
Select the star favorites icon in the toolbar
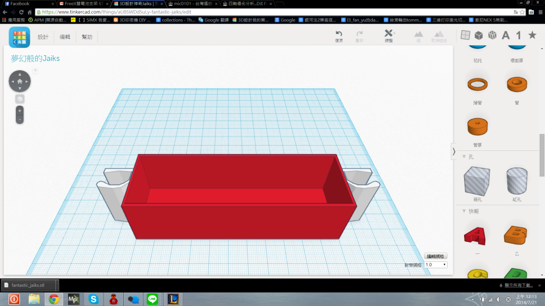(x=532, y=35)
